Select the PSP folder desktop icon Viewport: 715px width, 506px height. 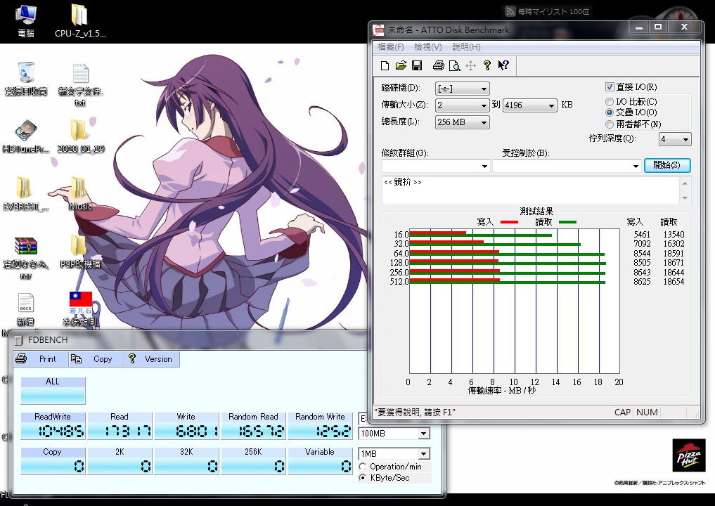pyautogui.click(x=80, y=251)
